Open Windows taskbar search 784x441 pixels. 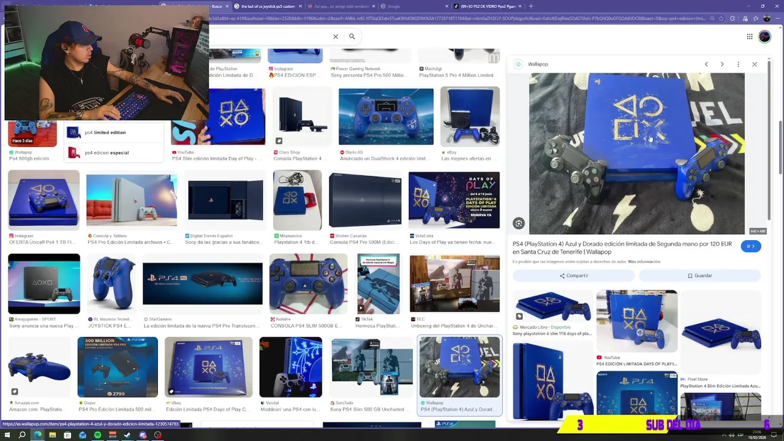(x=22, y=435)
